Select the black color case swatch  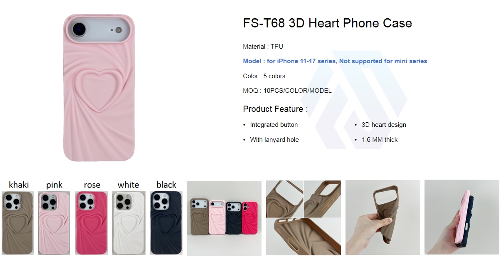click(166, 223)
